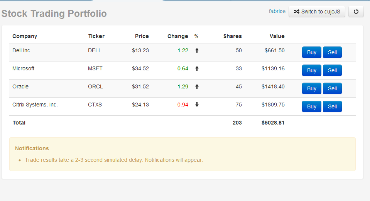Click the DELL ticker symbol
Image resolution: width=370 pixels, height=201 pixels.
[x=95, y=50]
